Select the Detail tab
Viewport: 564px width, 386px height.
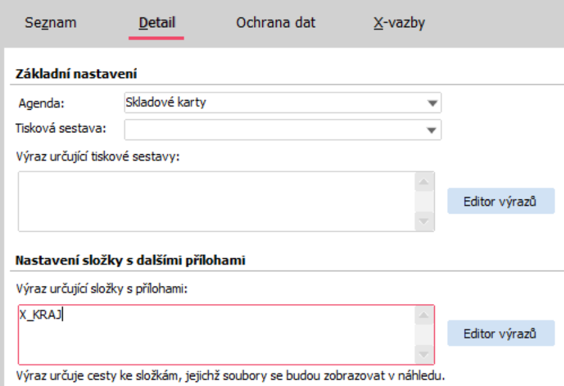(x=156, y=23)
